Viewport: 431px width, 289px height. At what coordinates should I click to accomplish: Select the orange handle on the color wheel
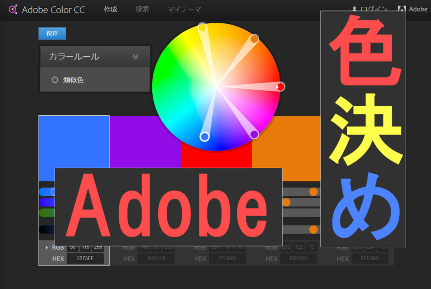point(254,39)
